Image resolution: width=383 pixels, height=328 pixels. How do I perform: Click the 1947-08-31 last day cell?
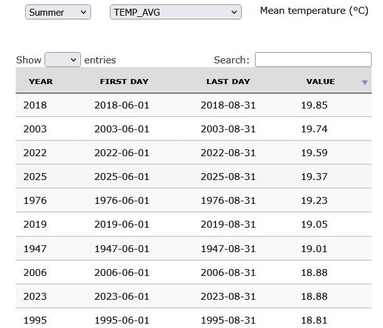pos(228,248)
